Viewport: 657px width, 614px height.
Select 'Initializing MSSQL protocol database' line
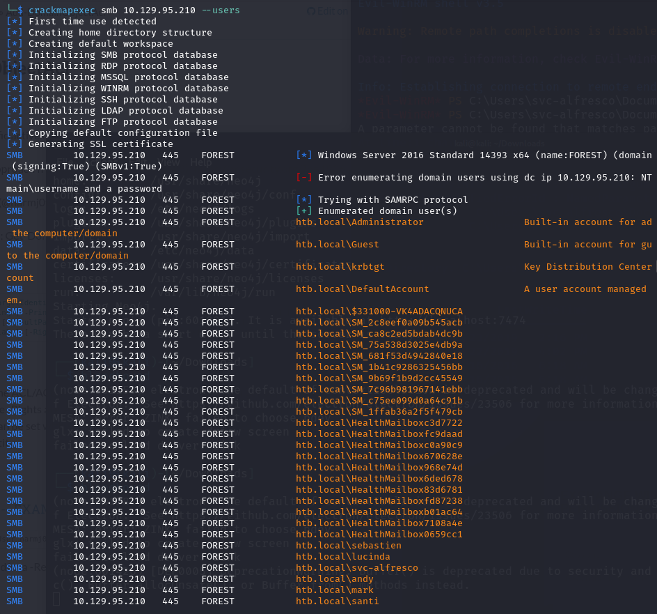tap(128, 77)
